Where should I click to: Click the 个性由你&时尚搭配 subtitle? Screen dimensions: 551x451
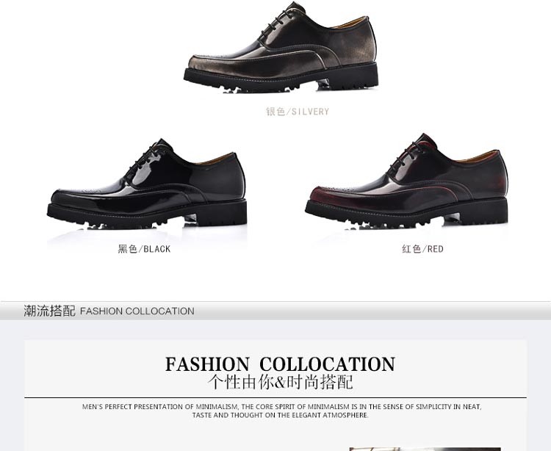point(280,382)
